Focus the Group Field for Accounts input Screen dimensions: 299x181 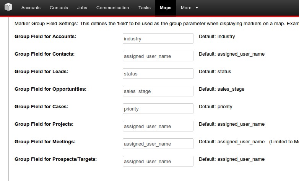pyautogui.click(x=158, y=38)
